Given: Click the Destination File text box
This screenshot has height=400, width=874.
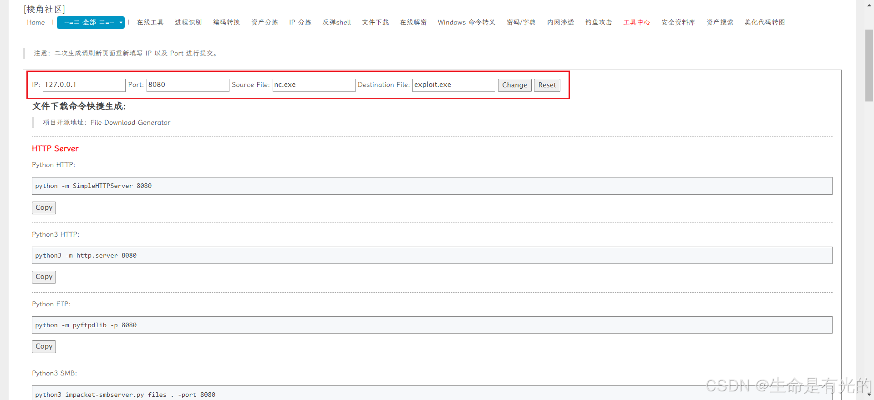Looking at the screenshot, I should point(453,85).
